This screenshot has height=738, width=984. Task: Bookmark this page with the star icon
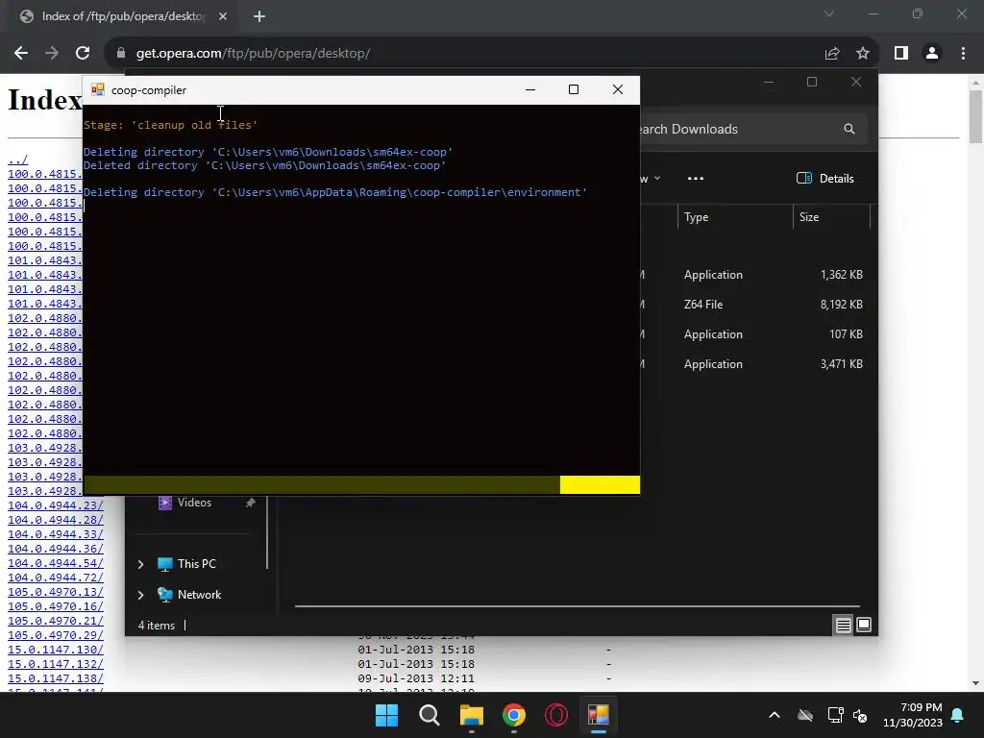(863, 54)
